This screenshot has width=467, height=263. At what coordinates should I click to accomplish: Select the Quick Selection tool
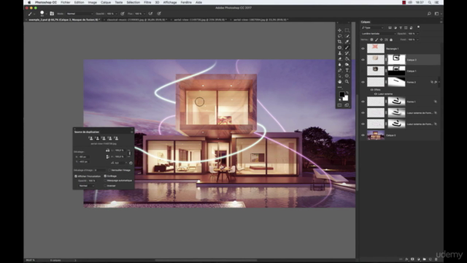pos(347,36)
